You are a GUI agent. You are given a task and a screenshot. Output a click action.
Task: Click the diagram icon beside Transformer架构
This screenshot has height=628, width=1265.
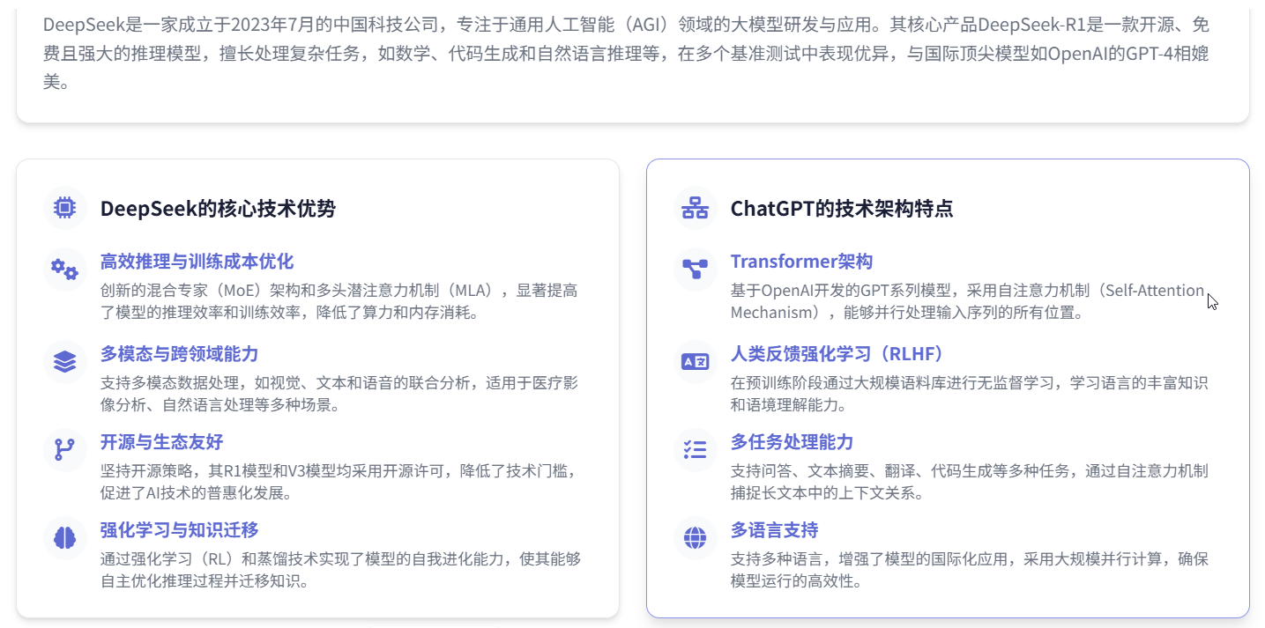tap(695, 270)
